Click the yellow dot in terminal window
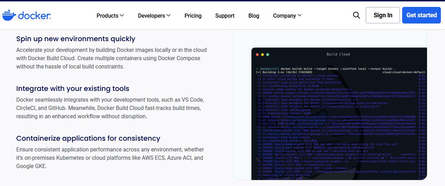 click(262, 55)
